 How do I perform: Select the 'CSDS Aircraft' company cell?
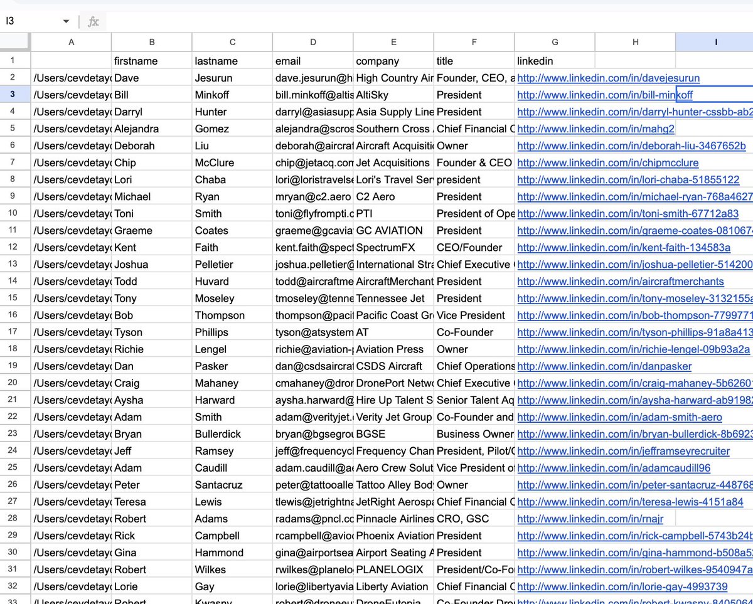(x=393, y=366)
